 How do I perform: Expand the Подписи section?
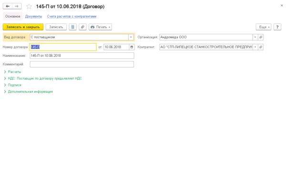click(x=12, y=85)
